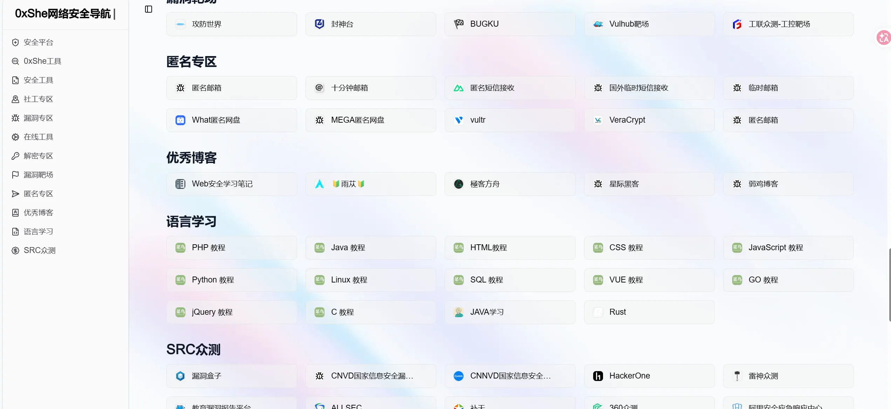Open the 临时邮箱 card
This screenshot has width=891, height=409.
click(788, 88)
